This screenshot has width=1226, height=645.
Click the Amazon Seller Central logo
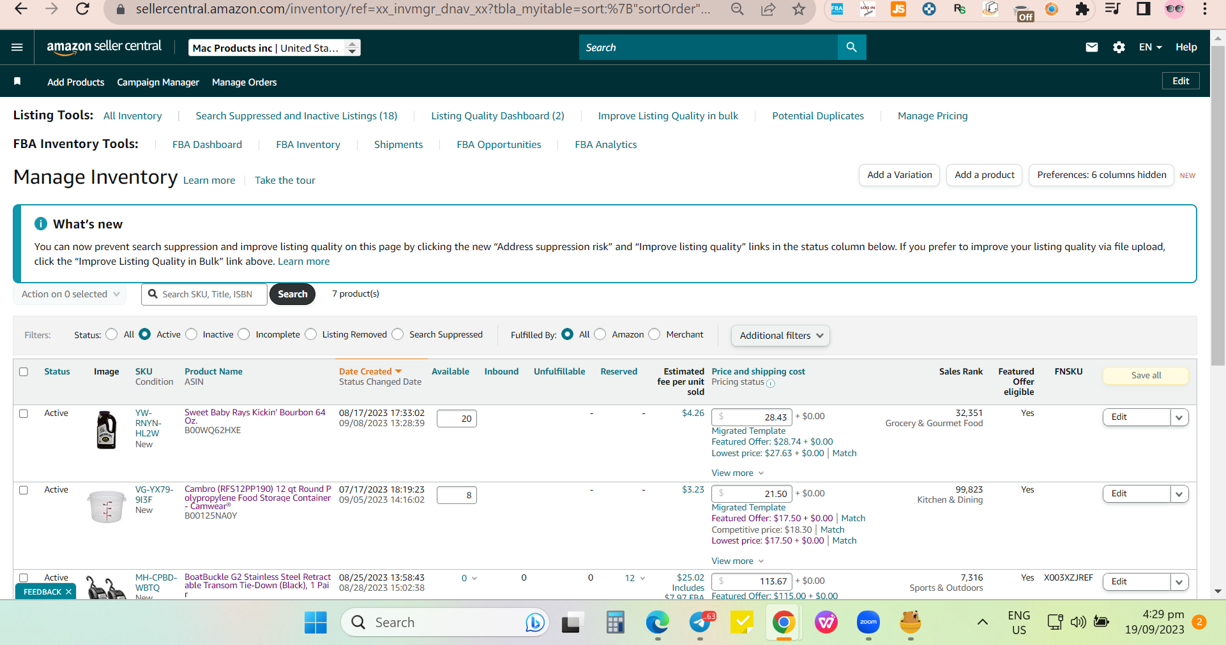point(104,47)
